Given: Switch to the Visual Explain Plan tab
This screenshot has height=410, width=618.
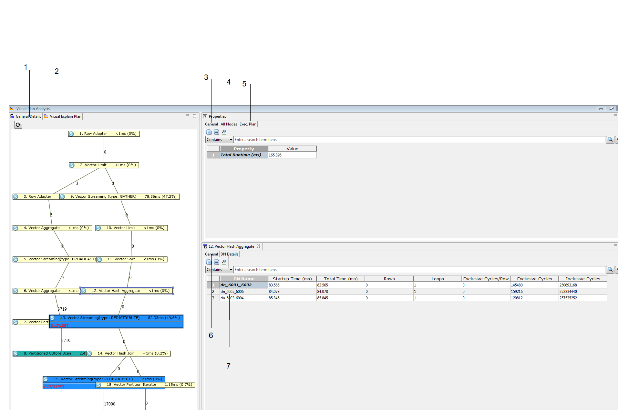Looking at the screenshot, I should pos(63,116).
